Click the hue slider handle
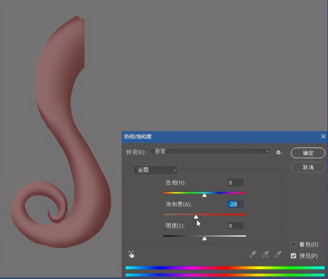The height and width of the screenshot is (279, 328). [205, 195]
